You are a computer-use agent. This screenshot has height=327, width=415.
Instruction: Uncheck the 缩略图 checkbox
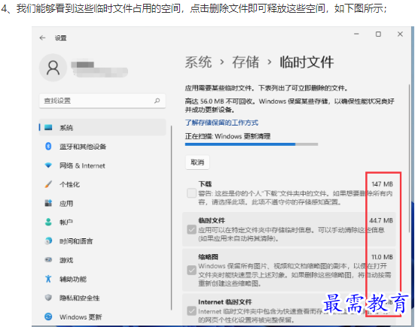(x=191, y=270)
